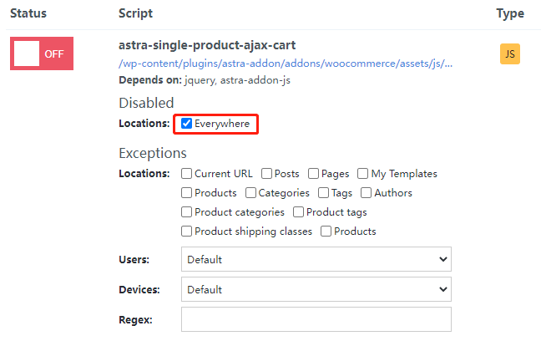Tick the Tags checkbox
Screen dimensions: 541x341
coord(324,193)
